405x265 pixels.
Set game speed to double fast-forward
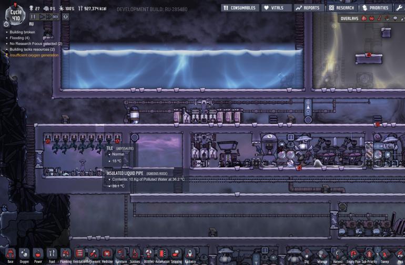point(49,17)
